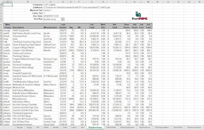
Task: Select the PipeExceptions sheet tab
Action: (x=194, y=127)
